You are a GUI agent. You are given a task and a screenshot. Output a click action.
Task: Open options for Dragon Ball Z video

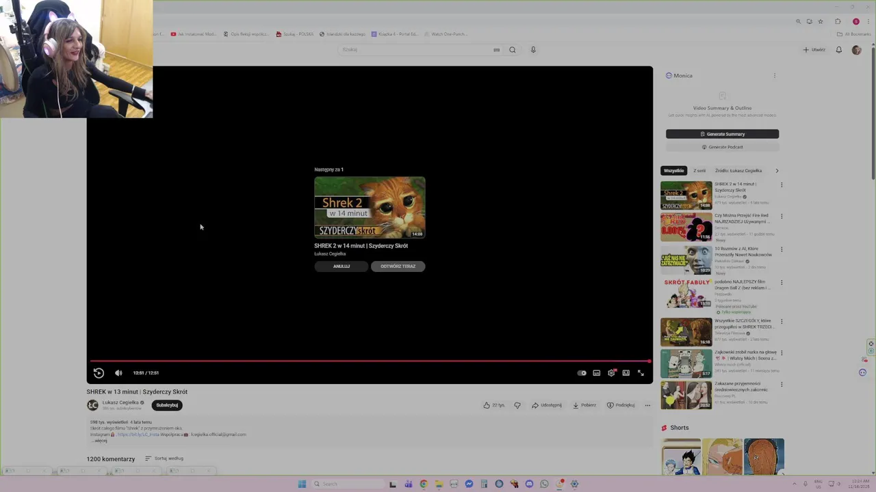tap(782, 282)
